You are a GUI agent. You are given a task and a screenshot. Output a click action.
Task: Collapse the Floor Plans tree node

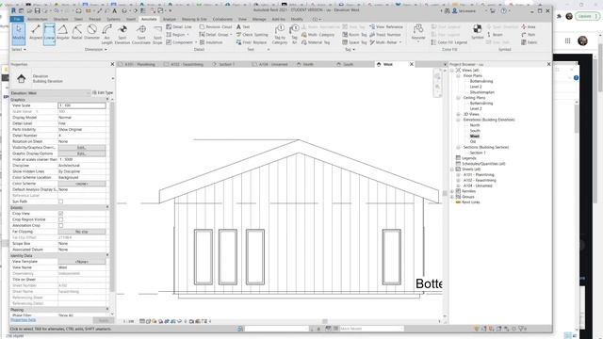coord(458,75)
